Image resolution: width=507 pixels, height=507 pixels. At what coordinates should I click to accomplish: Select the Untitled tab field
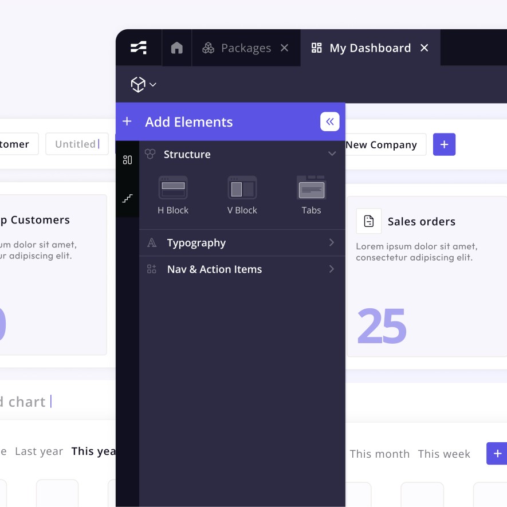pos(77,144)
